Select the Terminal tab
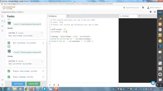This screenshot has height=91, width=163. click(x=128, y=16)
